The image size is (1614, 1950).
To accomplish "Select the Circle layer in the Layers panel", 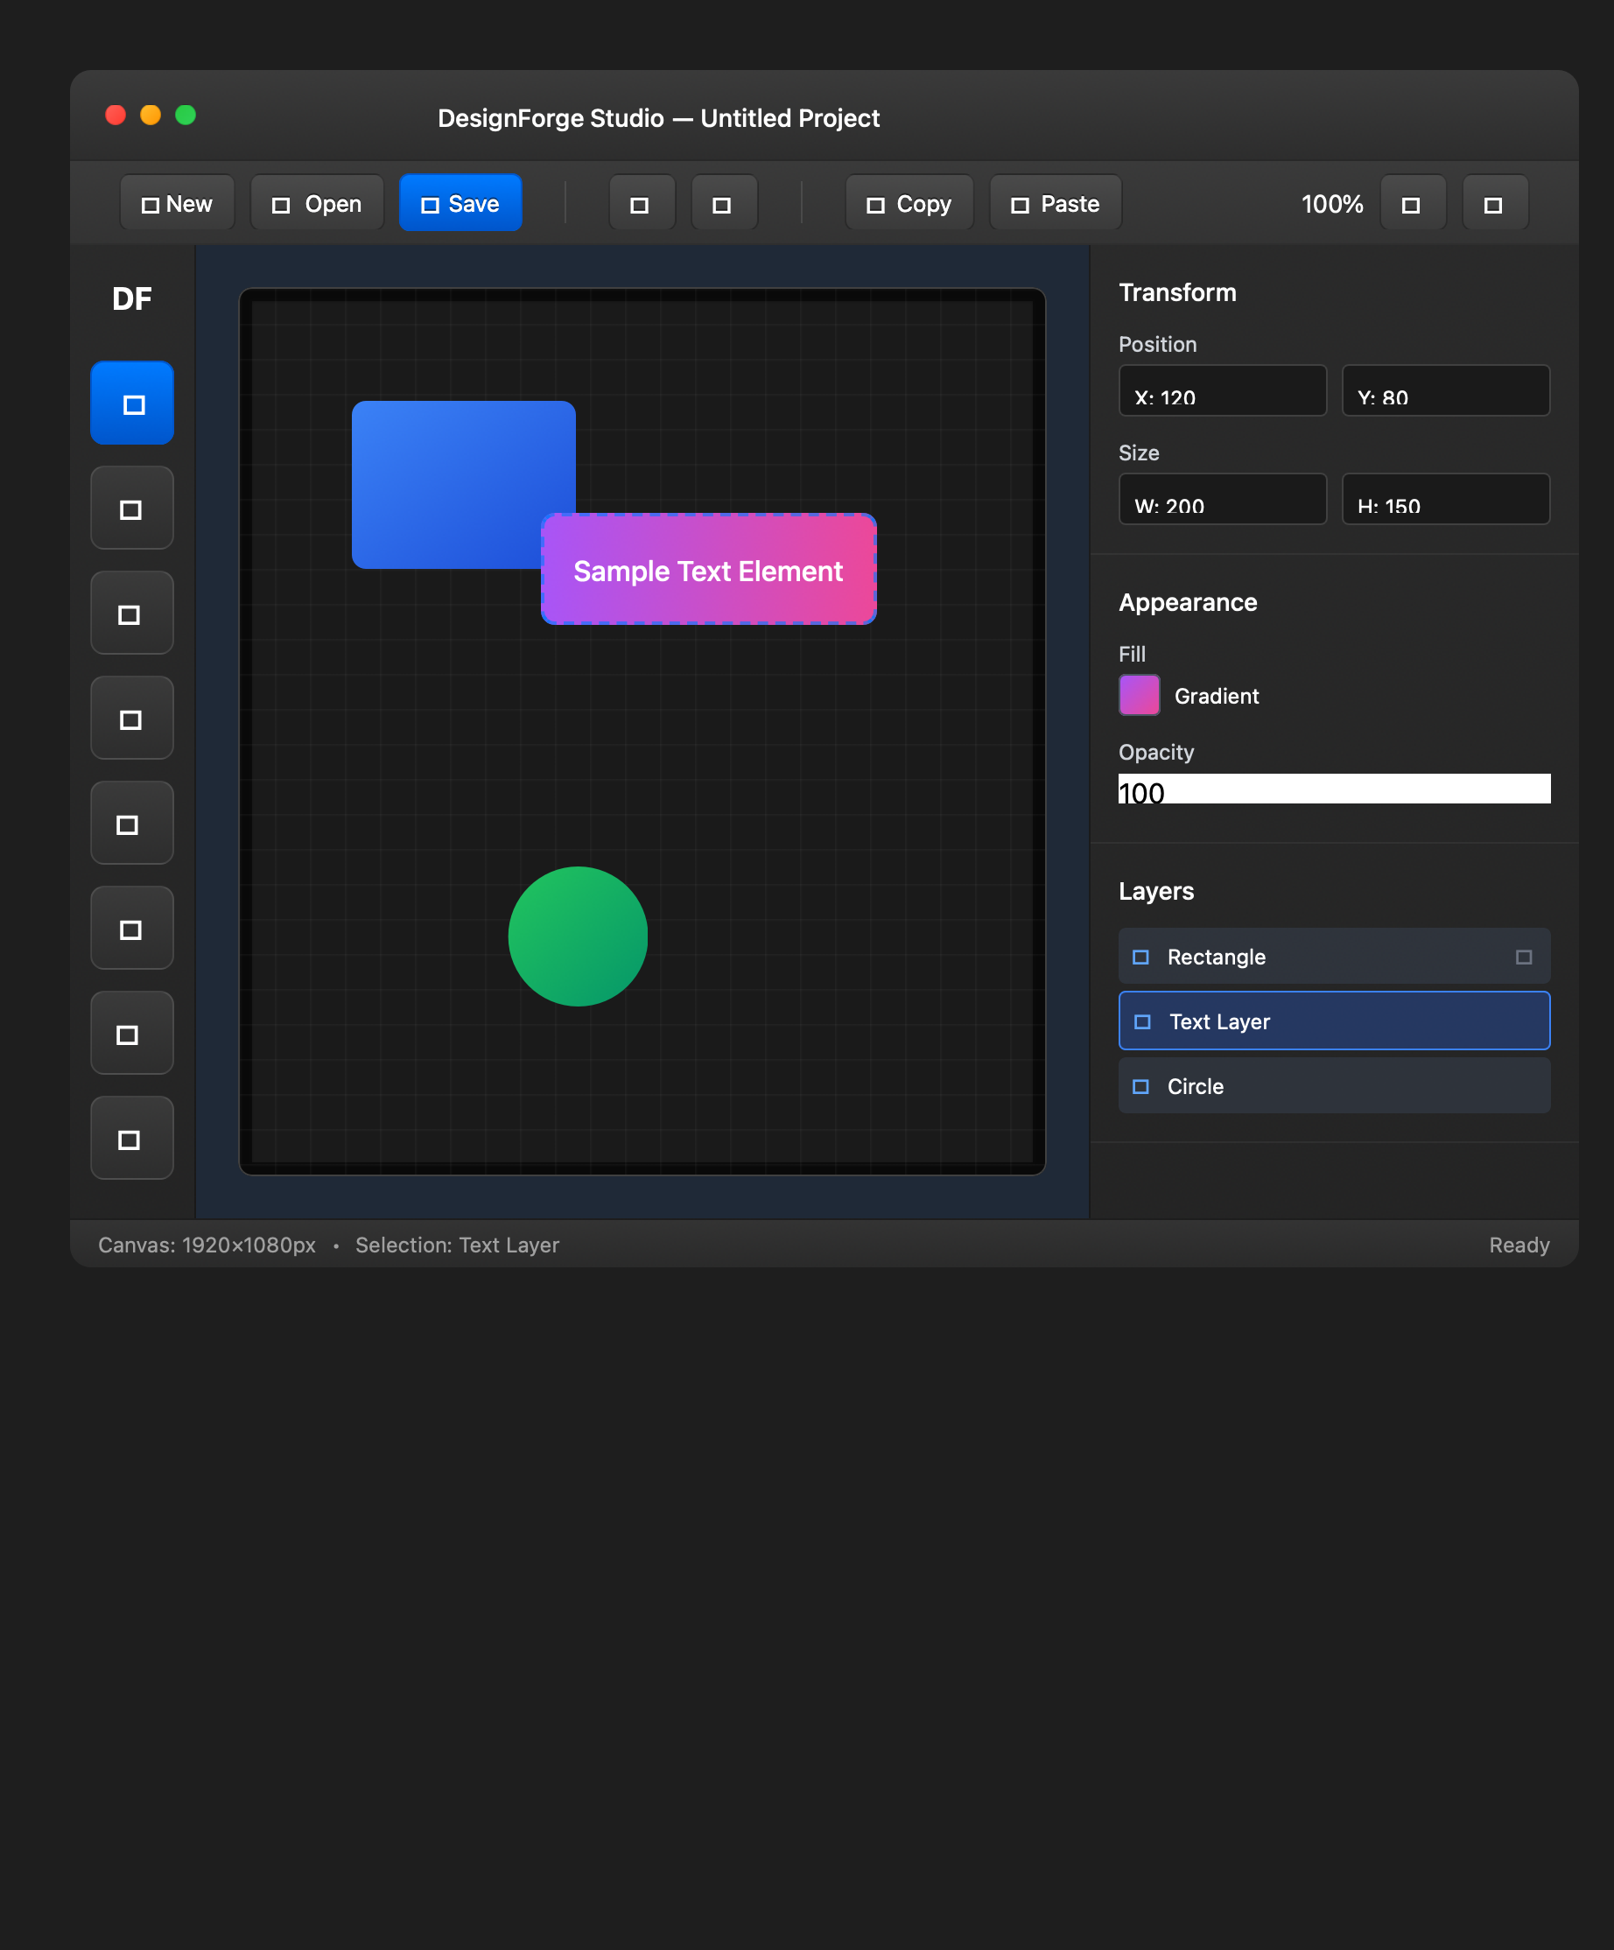I will click(x=1334, y=1085).
